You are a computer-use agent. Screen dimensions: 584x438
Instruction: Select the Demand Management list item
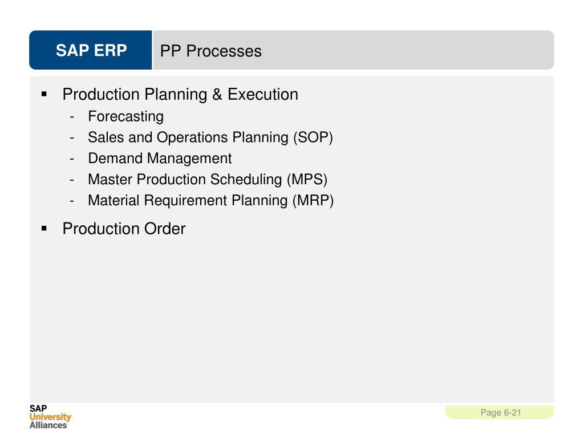point(160,159)
